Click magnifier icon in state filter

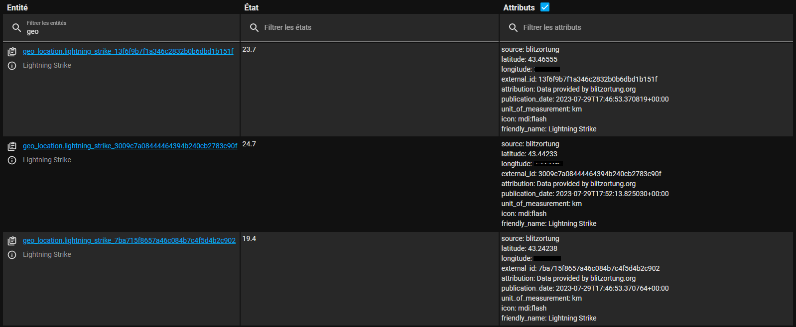click(254, 27)
